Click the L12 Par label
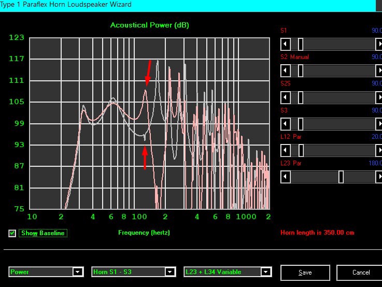 pos(291,137)
